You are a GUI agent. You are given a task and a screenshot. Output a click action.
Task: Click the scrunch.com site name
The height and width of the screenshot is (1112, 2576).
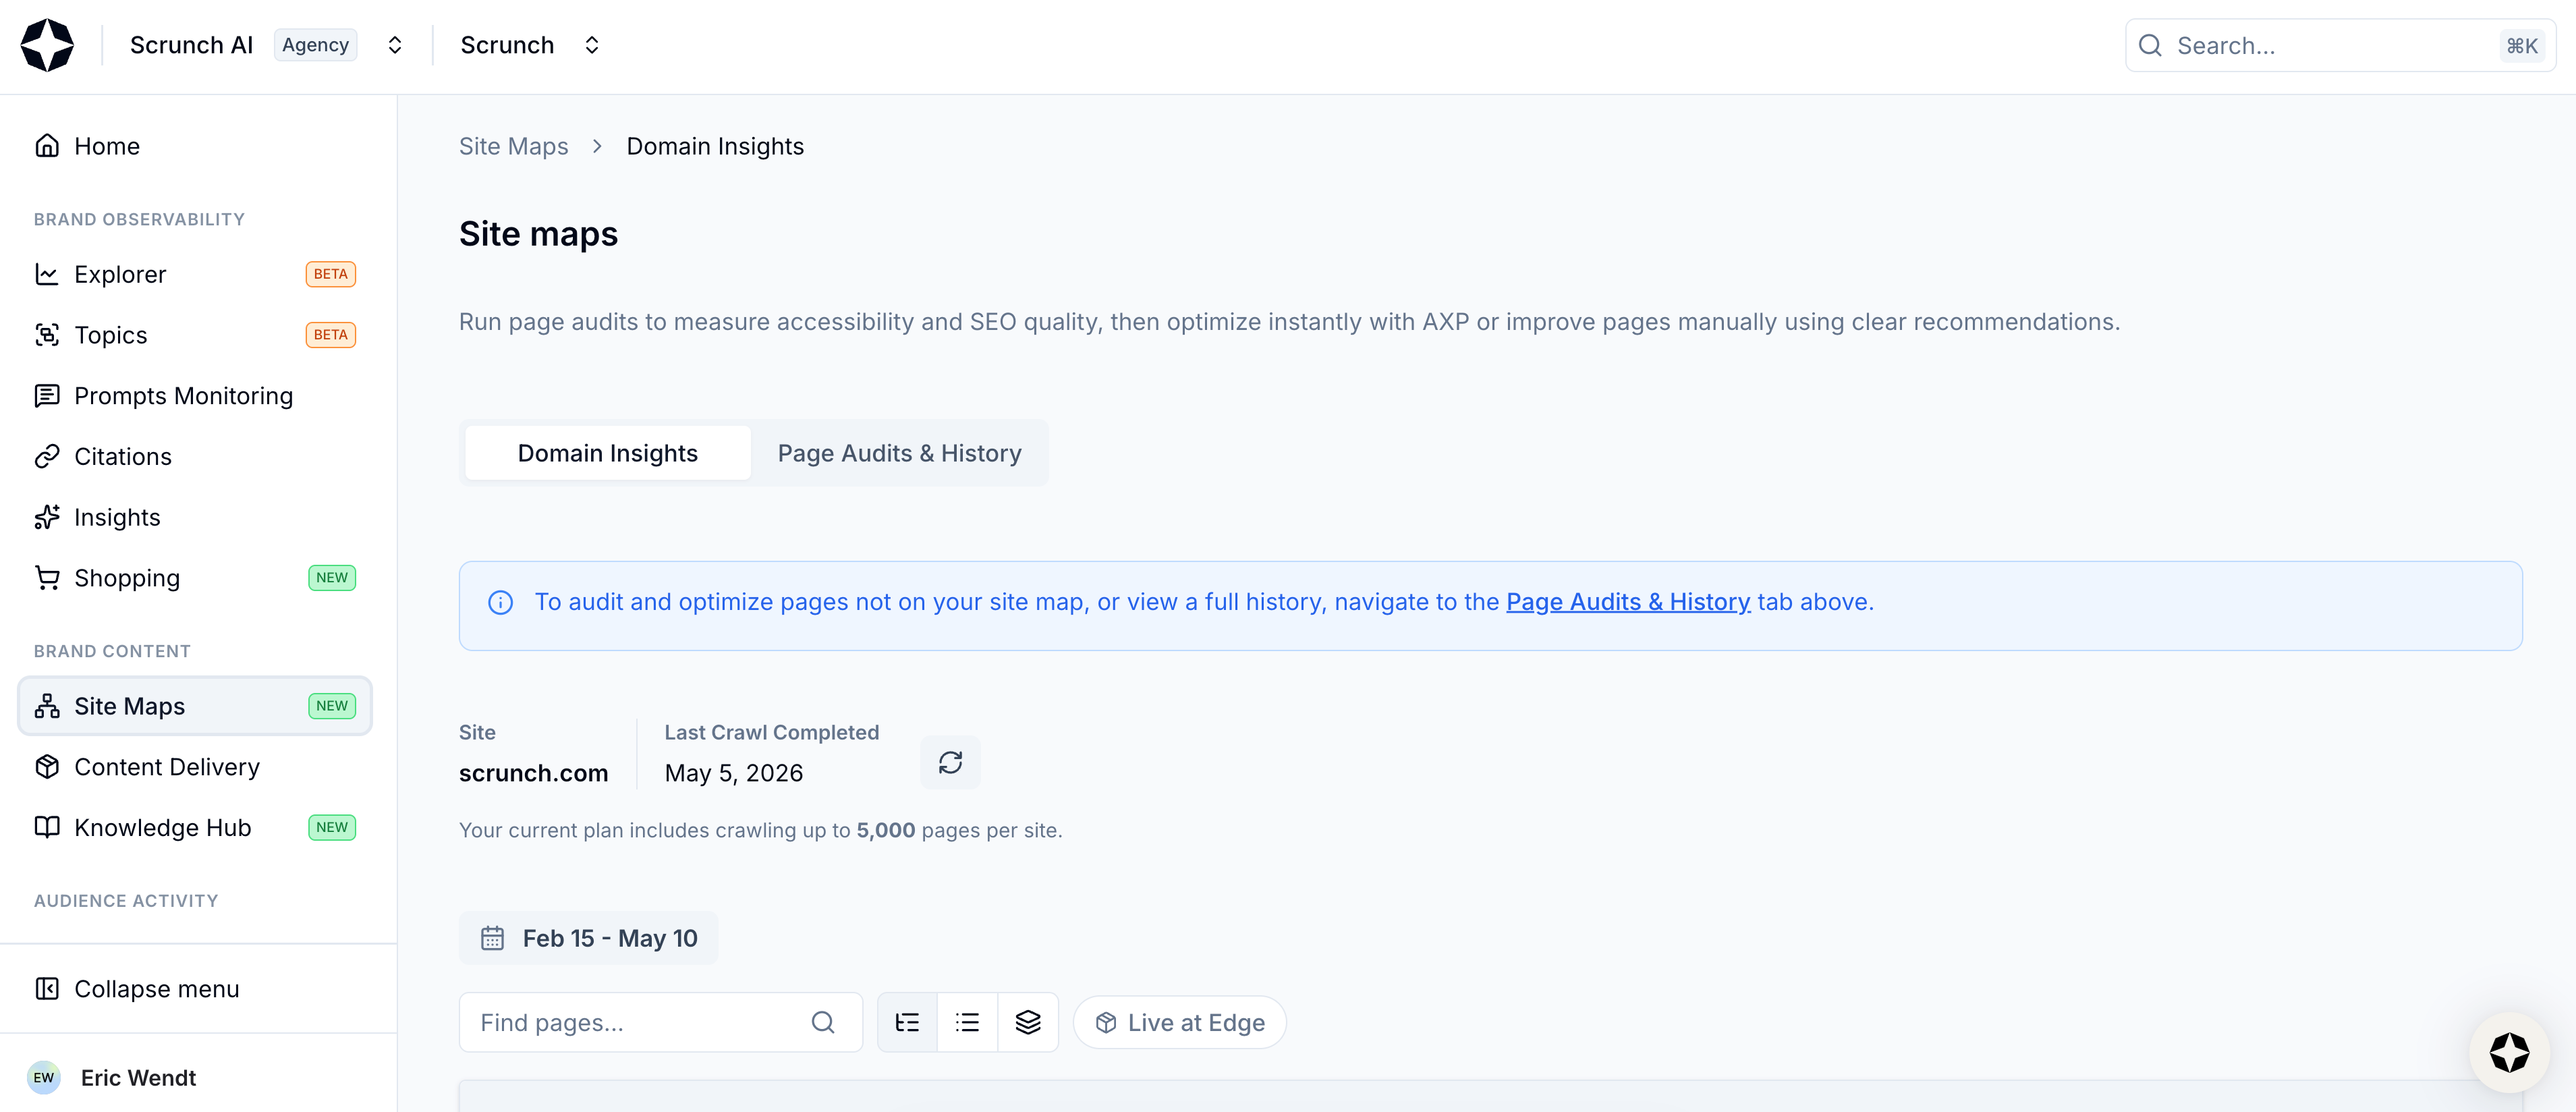point(533,773)
